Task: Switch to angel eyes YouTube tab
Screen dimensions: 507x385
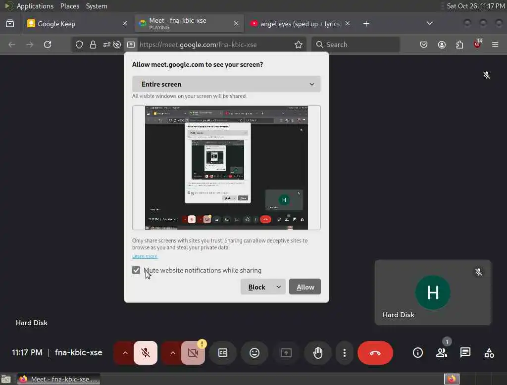Action: (x=296, y=24)
